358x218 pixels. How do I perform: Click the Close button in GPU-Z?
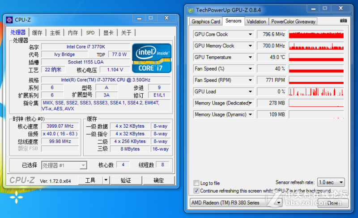(x=333, y=203)
